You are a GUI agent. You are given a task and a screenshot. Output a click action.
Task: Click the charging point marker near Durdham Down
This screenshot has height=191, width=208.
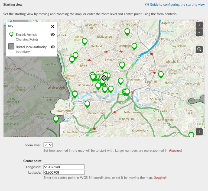[x=85, y=41]
